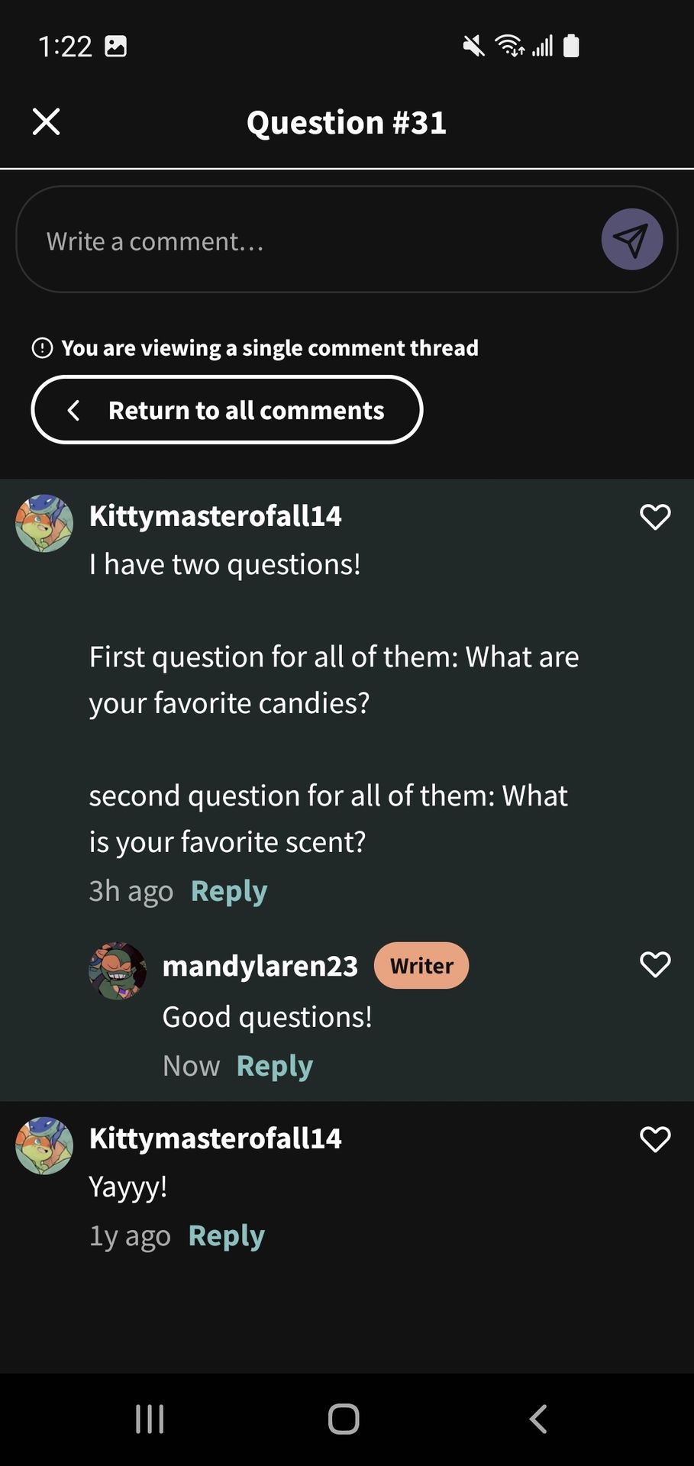This screenshot has height=1466, width=694.
Task: Return to all comments
Action: click(227, 410)
